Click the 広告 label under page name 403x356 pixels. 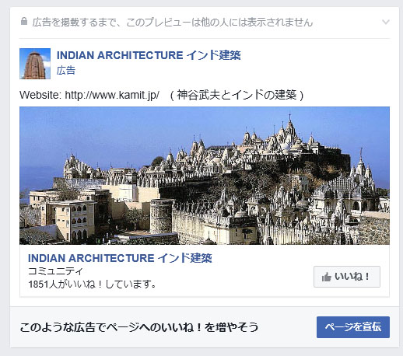[66, 71]
